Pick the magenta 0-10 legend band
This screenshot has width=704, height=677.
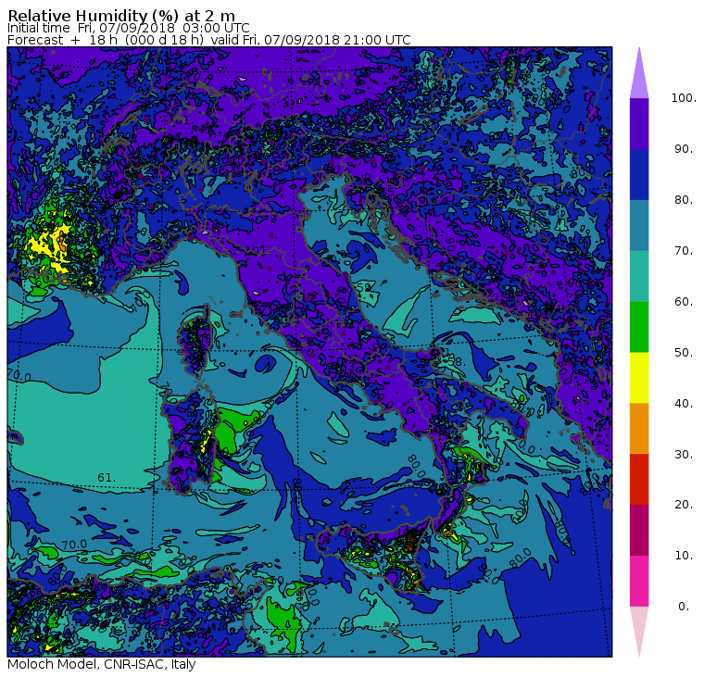(639, 582)
